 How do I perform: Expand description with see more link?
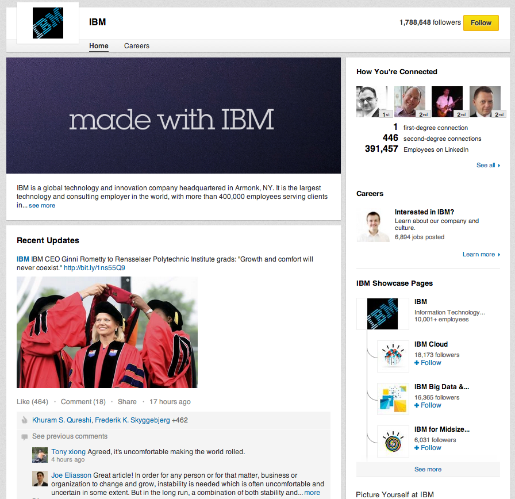42,205
